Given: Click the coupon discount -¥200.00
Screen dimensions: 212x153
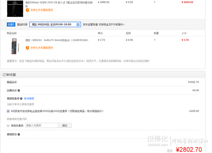Looking at the screenshot, I should tap(194, 111).
